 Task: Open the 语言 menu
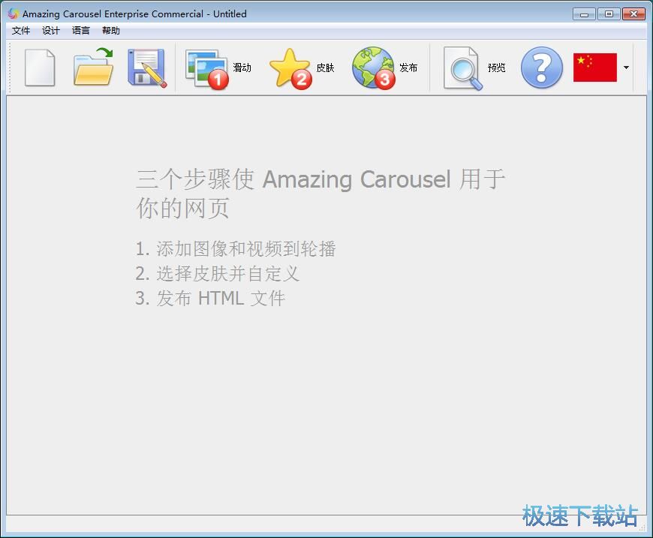pyautogui.click(x=81, y=31)
